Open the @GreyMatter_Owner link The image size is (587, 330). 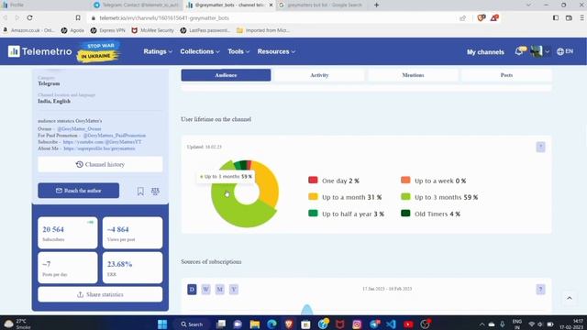pyautogui.click(x=79, y=128)
